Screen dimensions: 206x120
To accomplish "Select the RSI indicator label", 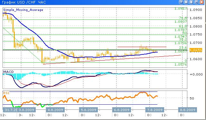I will pyautogui.click(x=6, y=93).
